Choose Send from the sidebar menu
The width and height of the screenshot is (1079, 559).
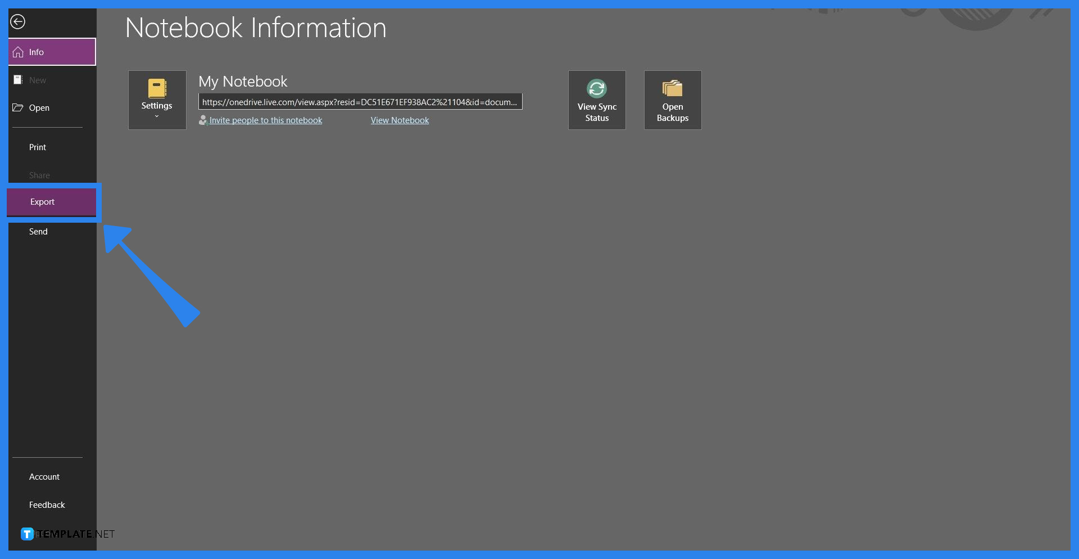[38, 232]
